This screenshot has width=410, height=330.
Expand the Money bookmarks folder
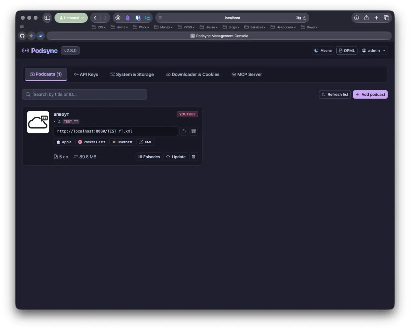[x=163, y=27]
